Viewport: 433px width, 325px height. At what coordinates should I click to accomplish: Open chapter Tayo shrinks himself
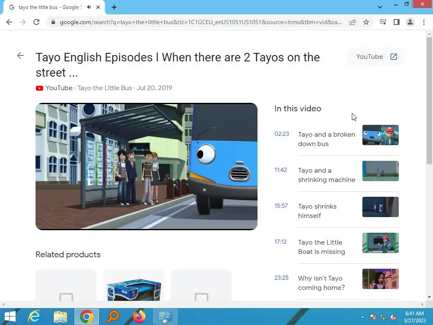317,211
